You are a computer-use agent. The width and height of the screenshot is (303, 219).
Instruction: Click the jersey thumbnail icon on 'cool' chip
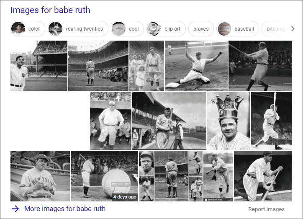coord(118,28)
